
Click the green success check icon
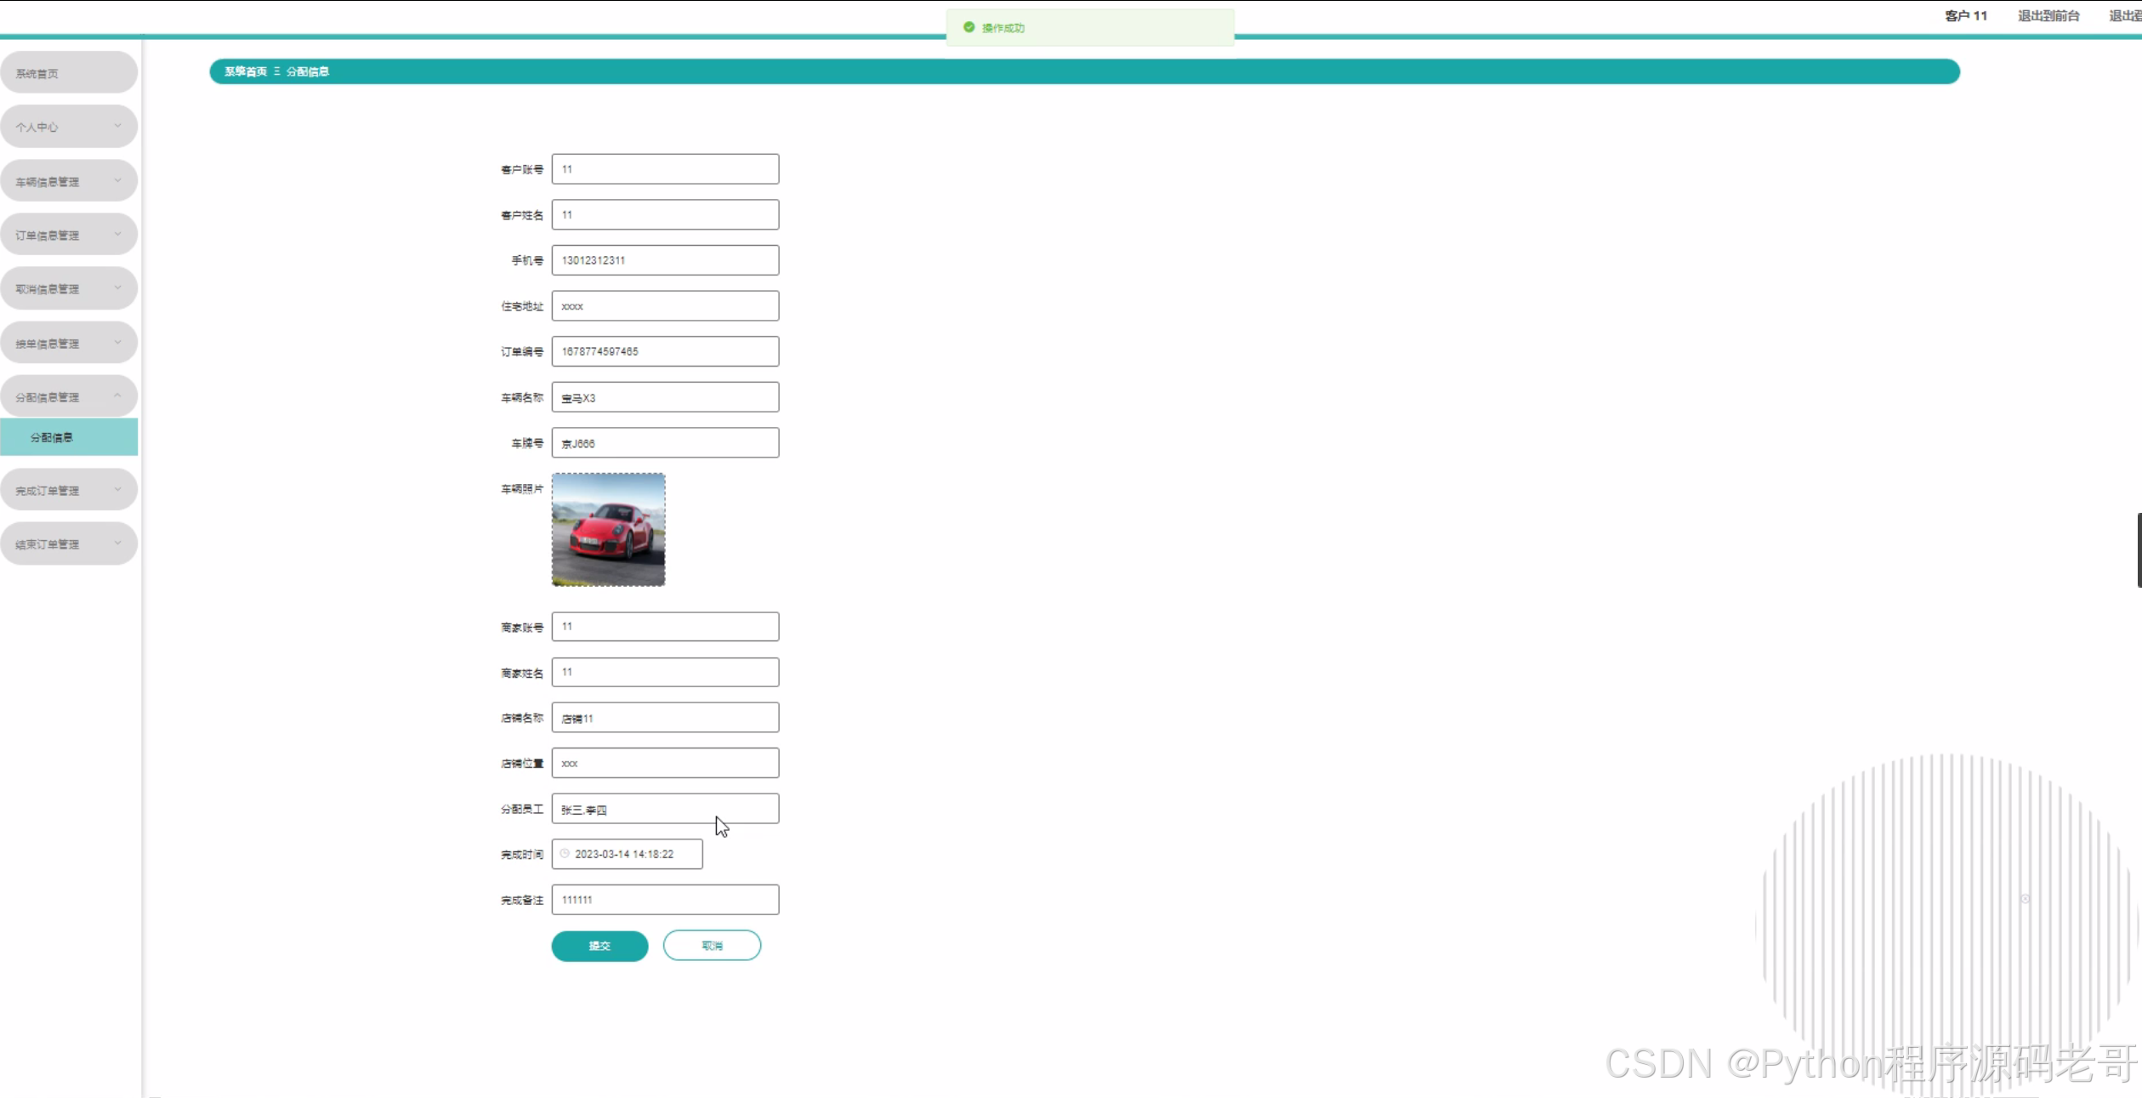[969, 27]
